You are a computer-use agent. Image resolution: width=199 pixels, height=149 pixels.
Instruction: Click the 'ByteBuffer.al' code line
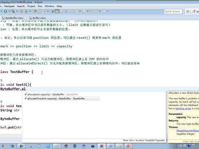[13, 89]
